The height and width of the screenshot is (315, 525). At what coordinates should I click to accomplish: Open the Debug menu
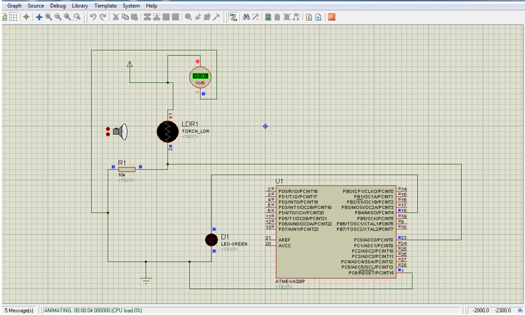(x=58, y=5)
